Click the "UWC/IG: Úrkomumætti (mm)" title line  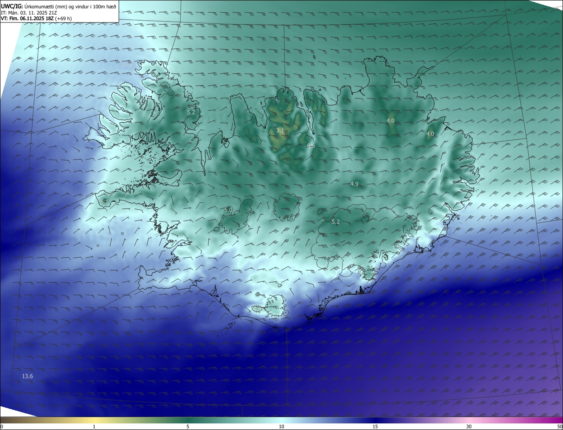[x=58, y=6]
